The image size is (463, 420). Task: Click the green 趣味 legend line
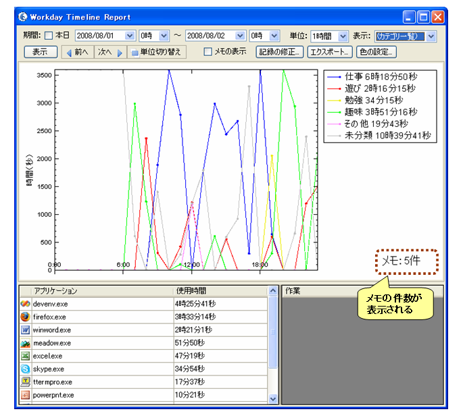[334, 112]
